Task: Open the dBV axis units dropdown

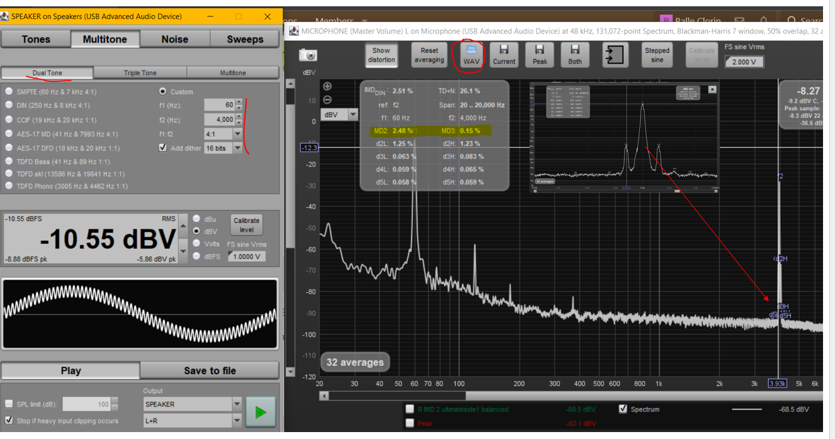Action: tap(353, 115)
